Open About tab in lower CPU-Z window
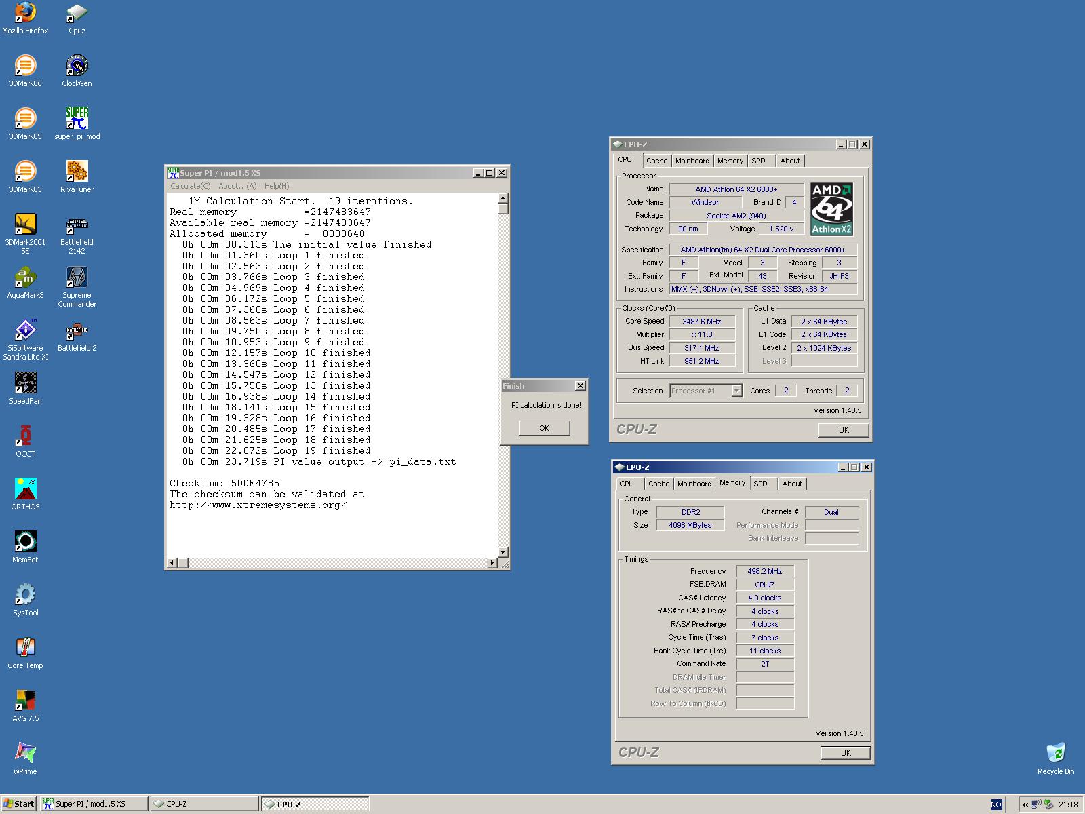 (792, 484)
